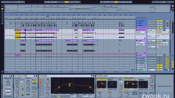Viewport: 175px width, 98px height.
Task: Toggle Lo Cut in Input Processing
Action: [x=99, y=80]
